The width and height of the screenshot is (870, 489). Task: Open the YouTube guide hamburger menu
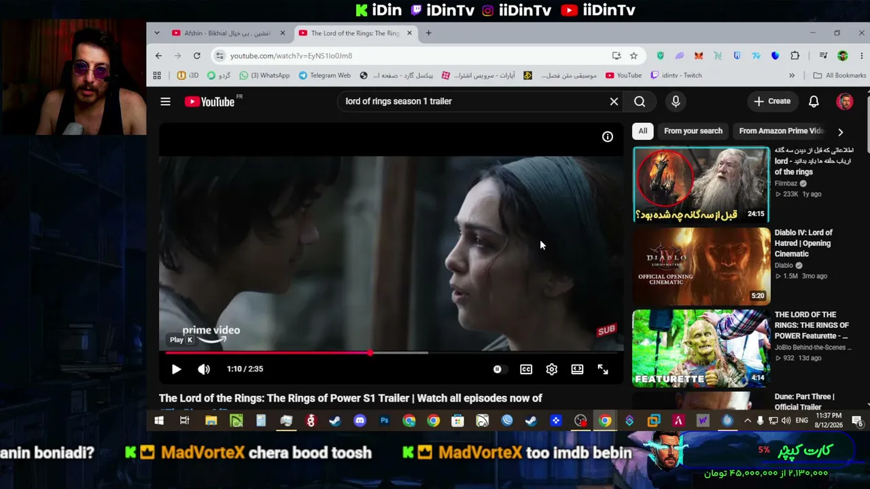[x=165, y=102]
